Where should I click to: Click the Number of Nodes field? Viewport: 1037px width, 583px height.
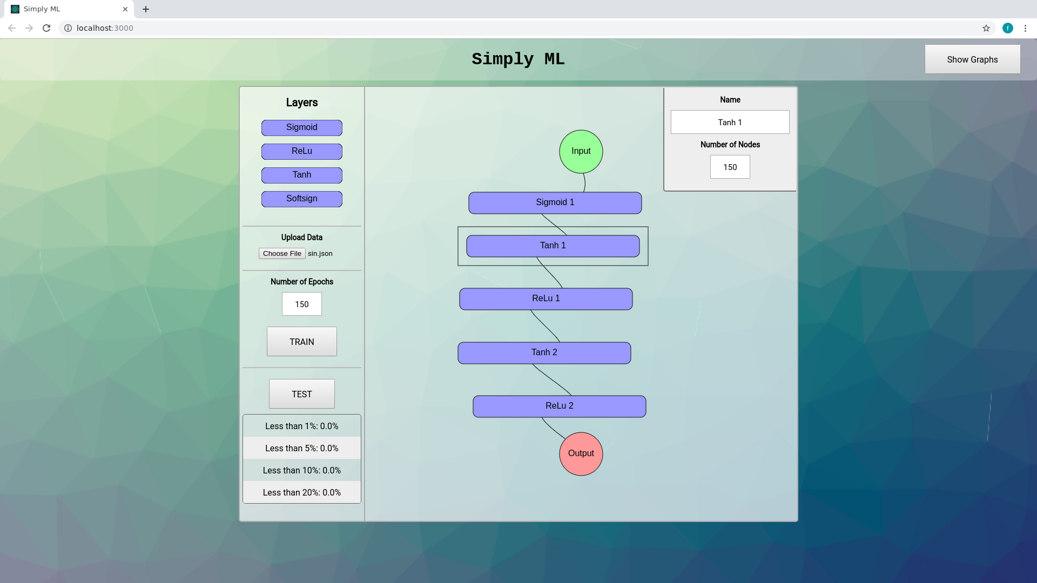730,167
